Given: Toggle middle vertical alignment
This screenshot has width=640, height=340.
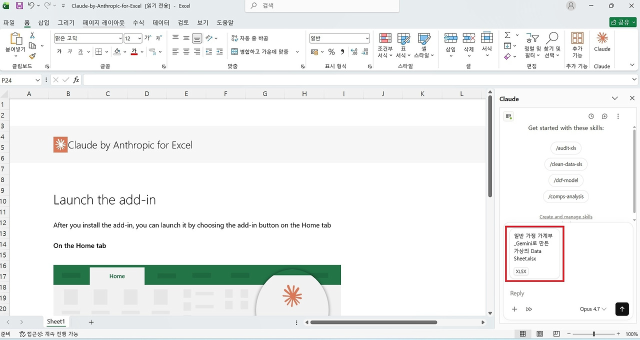Looking at the screenshot, I should pos(186,38).
